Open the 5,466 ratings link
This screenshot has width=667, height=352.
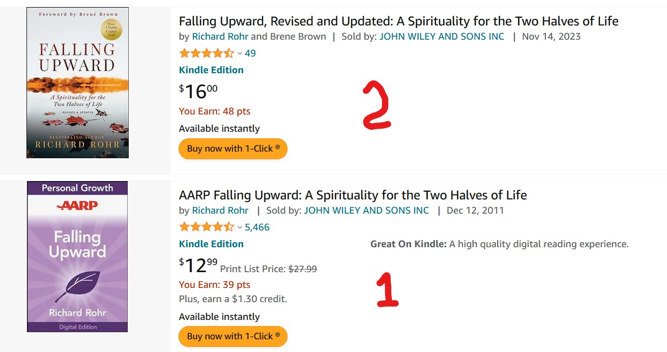pos(257,227)
